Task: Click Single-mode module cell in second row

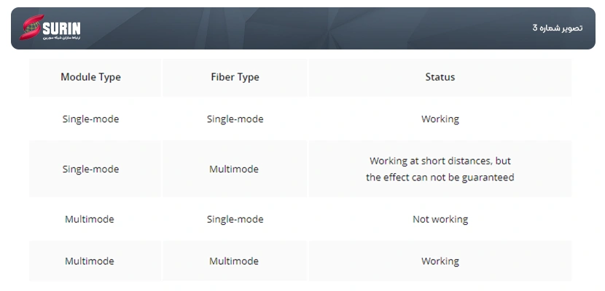Action: point(90,169)
